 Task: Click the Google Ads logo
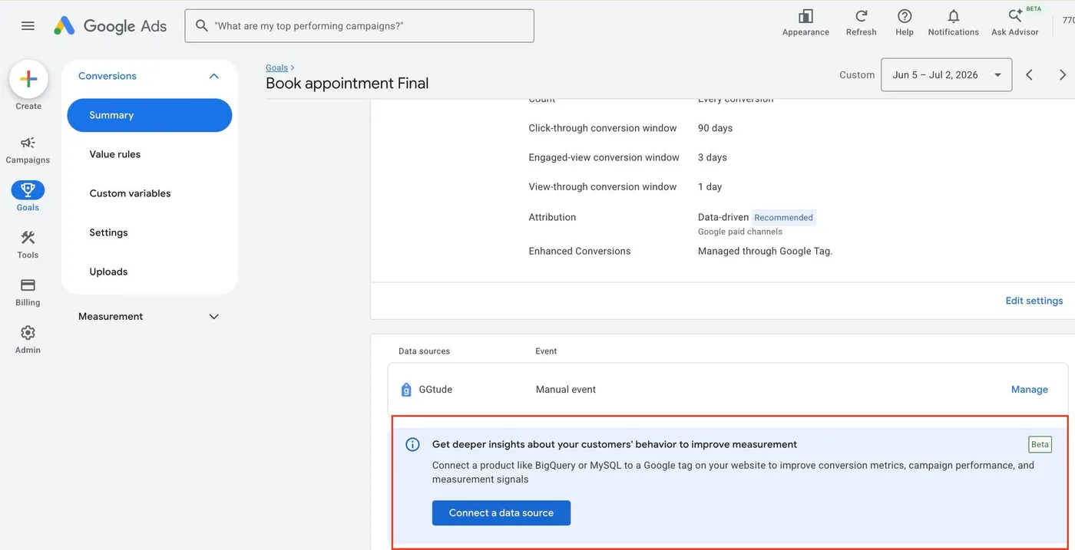point(110,26)
